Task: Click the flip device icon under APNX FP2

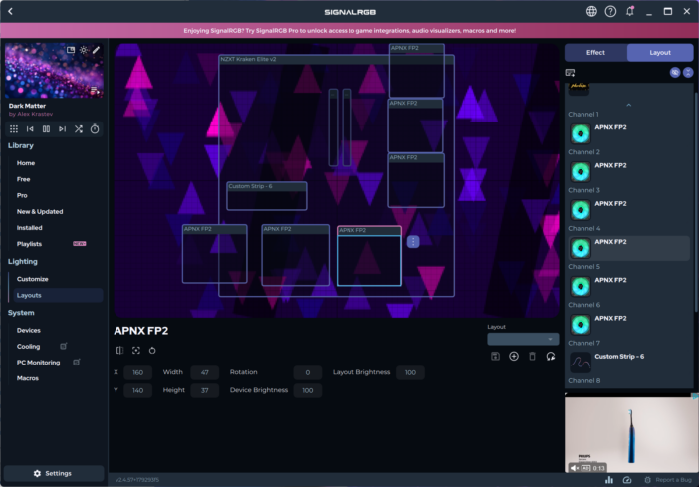Action: (x=119, y=351)
